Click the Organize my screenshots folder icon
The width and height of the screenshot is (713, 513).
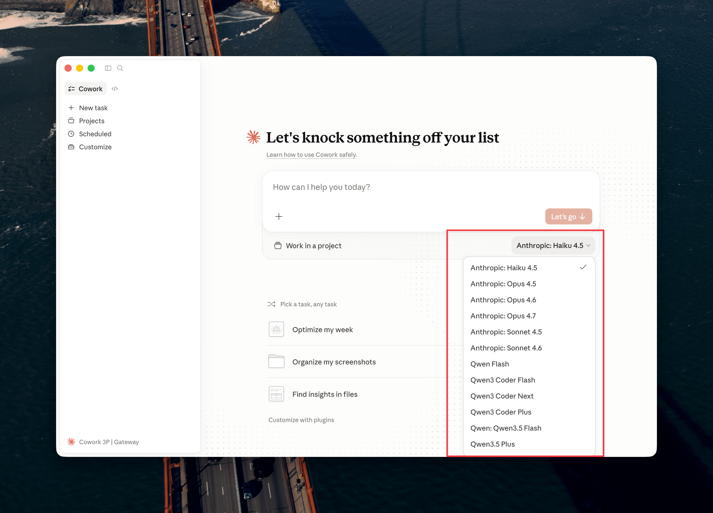click(276, 361)
